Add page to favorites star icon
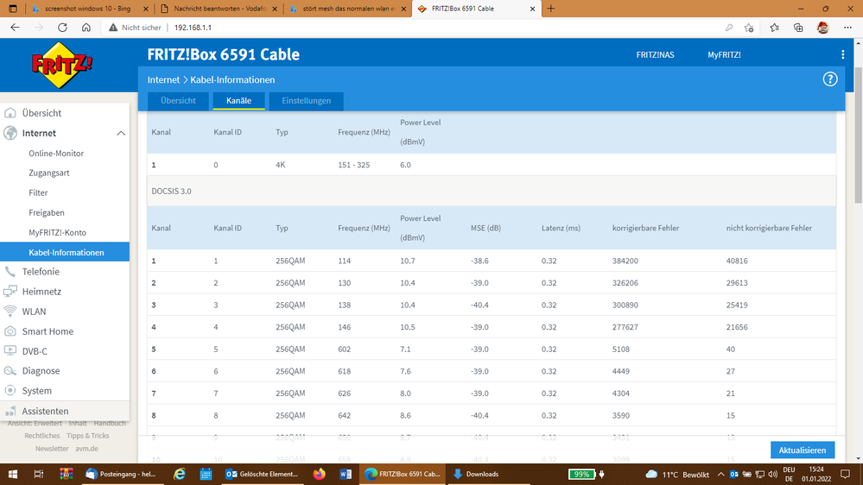Image resolution: width=863 pixels, height=485 pixels. point(749,28)
